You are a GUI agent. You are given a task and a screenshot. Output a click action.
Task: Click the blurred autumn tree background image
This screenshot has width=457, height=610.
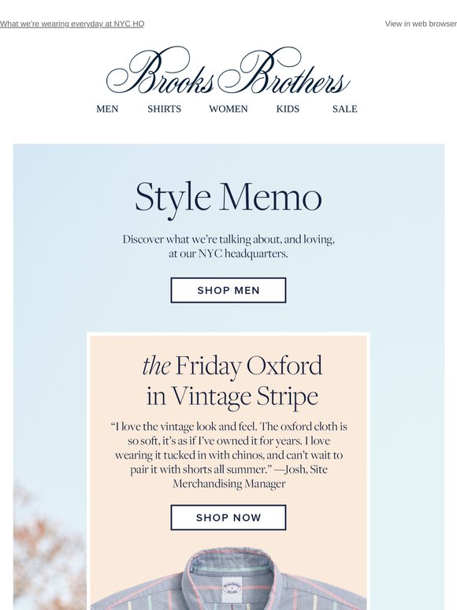pyautogui.click(x=49, y=545)
